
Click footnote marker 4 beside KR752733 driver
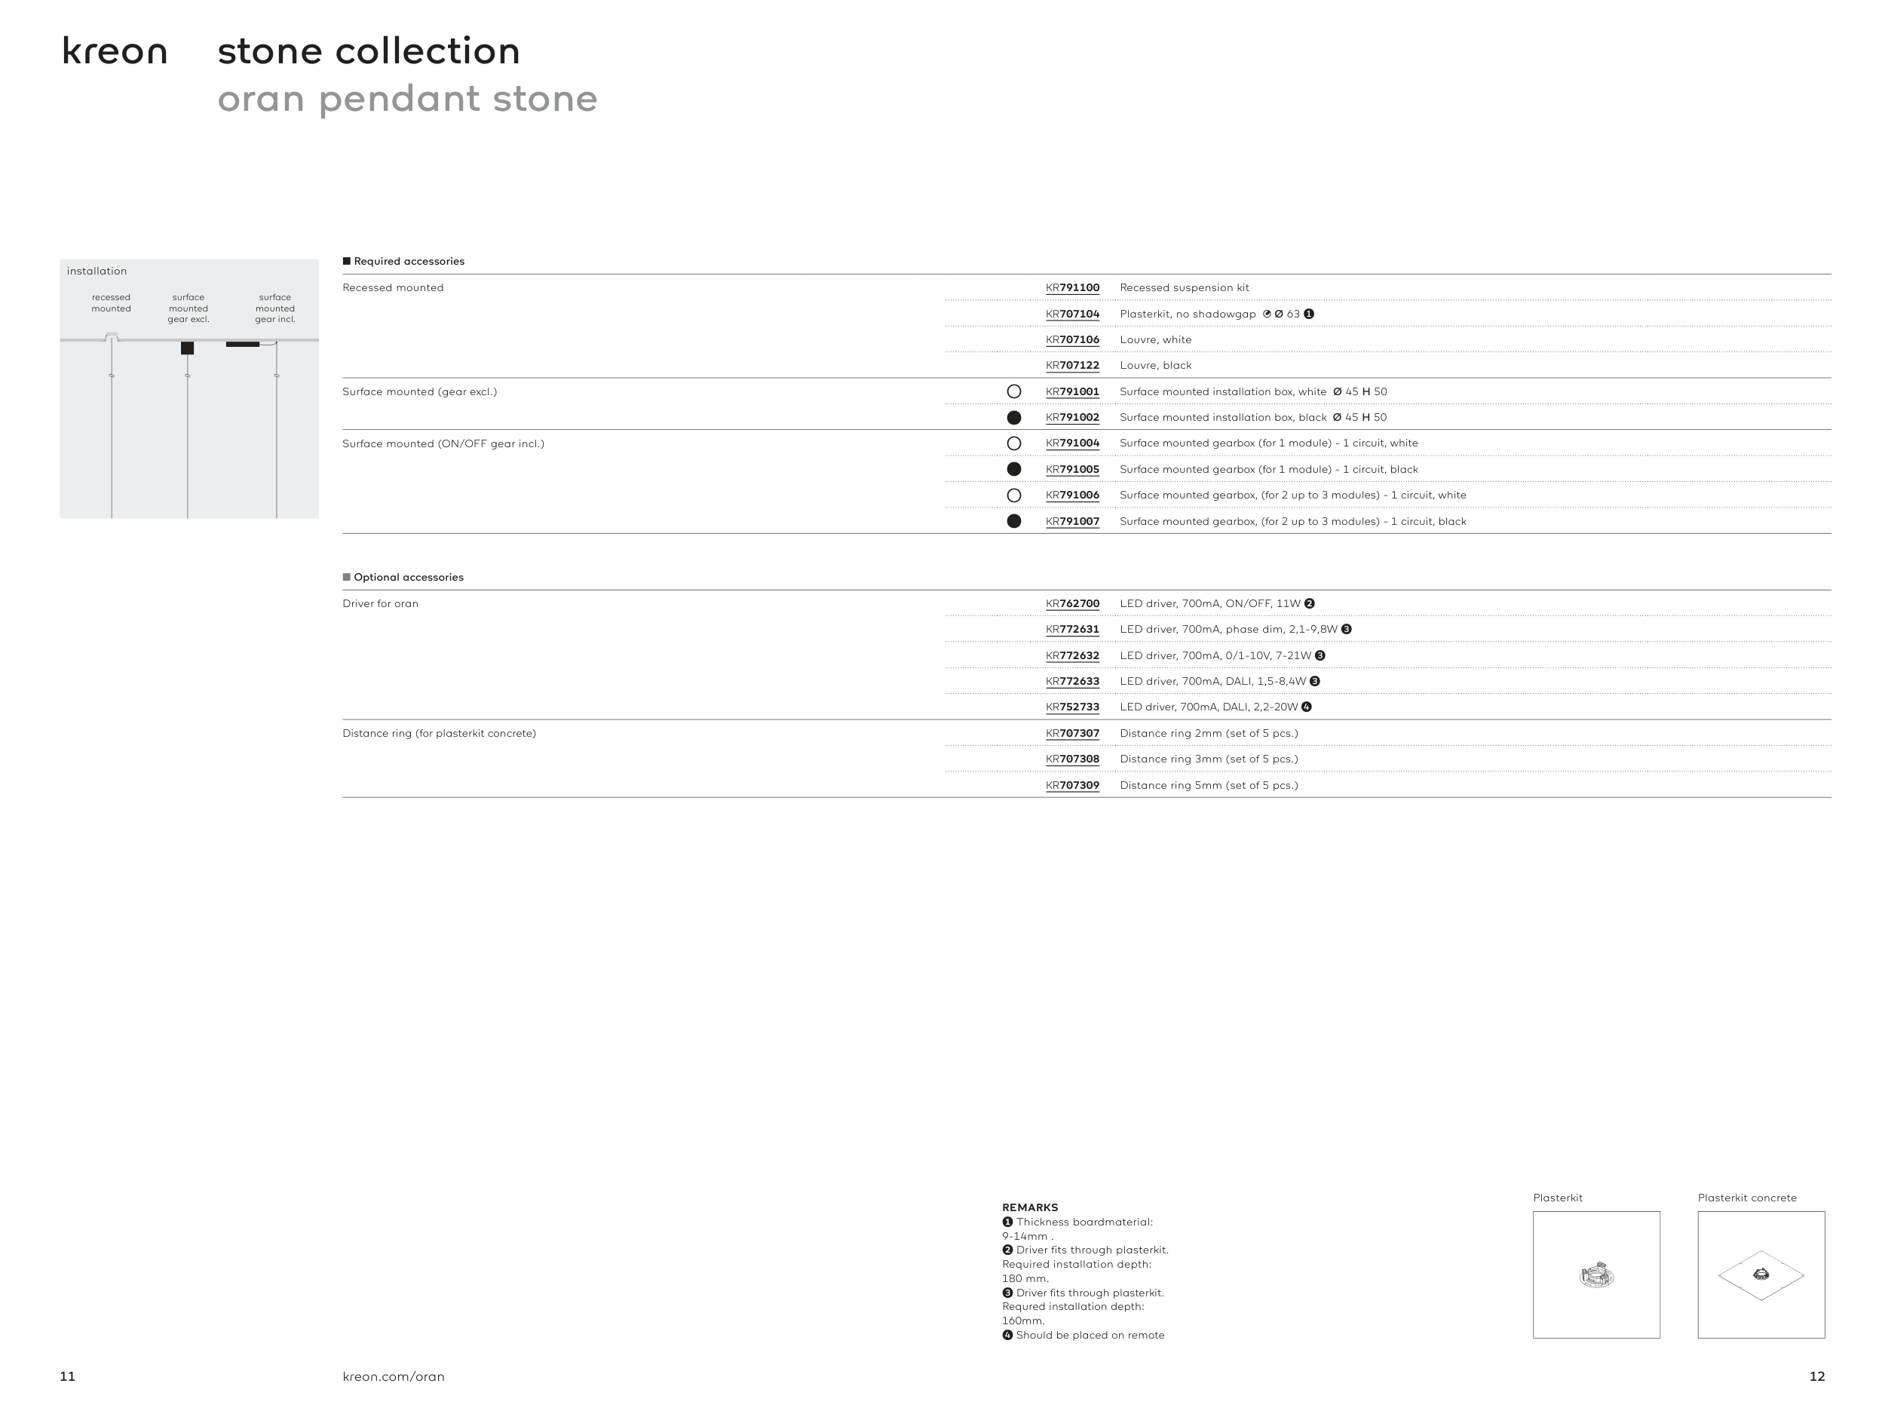(x=1307, y=707)
